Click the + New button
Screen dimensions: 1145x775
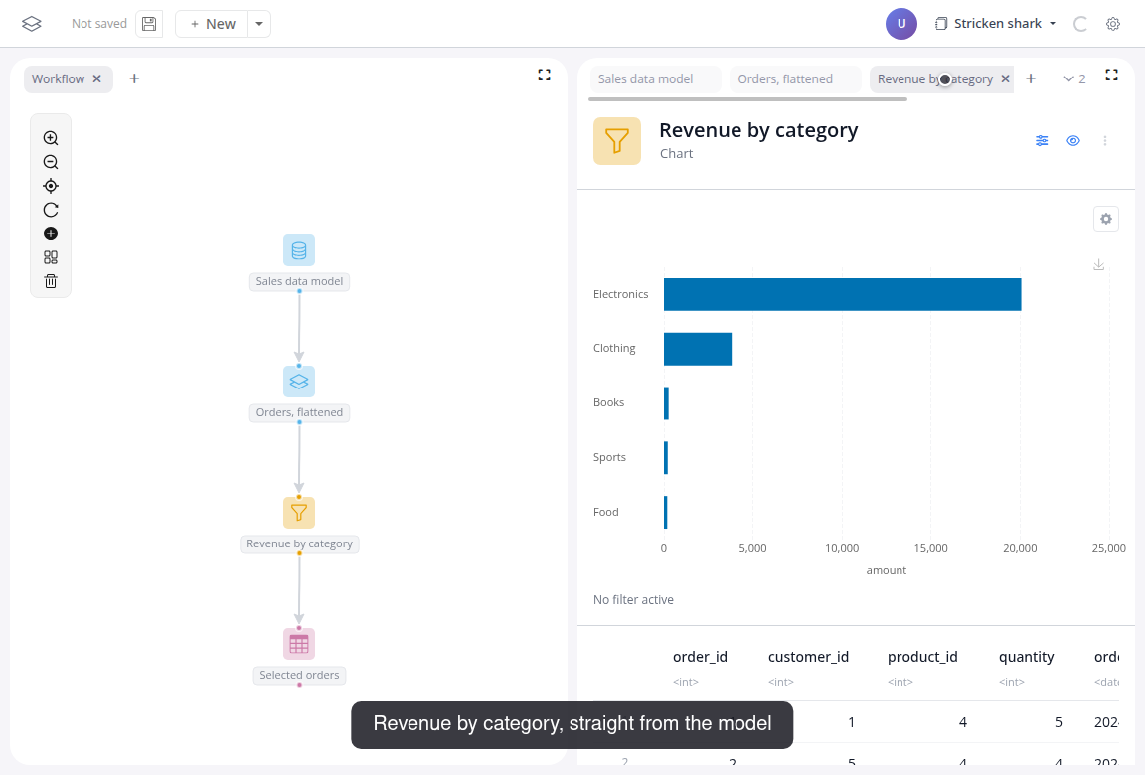212,24
